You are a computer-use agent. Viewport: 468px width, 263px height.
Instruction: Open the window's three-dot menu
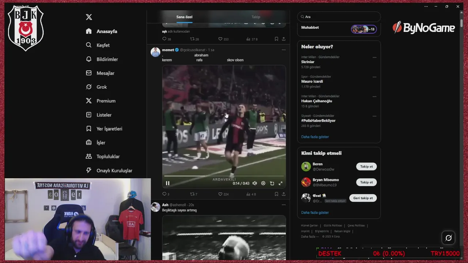[426, 7]
